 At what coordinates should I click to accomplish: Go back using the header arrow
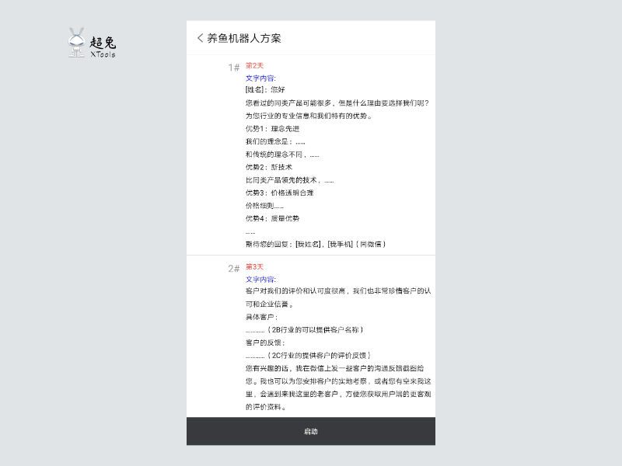tap(200, 38)
